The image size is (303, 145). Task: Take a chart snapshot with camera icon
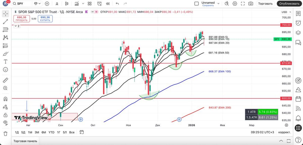pos(250,4)
